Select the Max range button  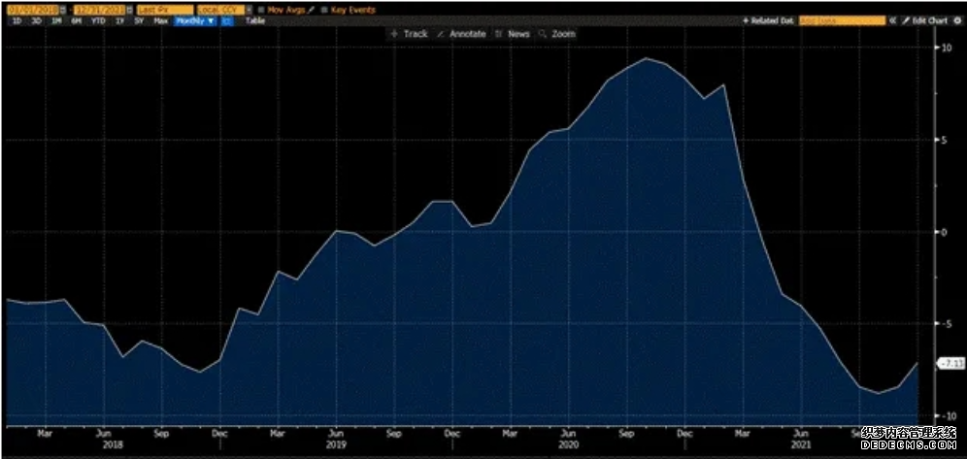pos(161,21)
